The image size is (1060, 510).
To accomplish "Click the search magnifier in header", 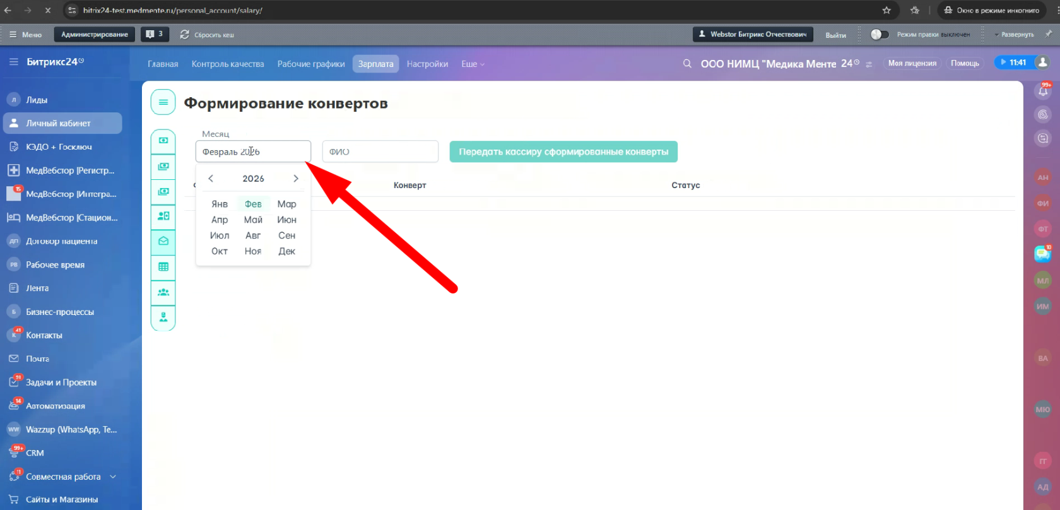I will [x=687, y=64].
